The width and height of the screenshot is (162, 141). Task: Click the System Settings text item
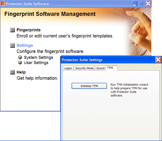(38, 57)
